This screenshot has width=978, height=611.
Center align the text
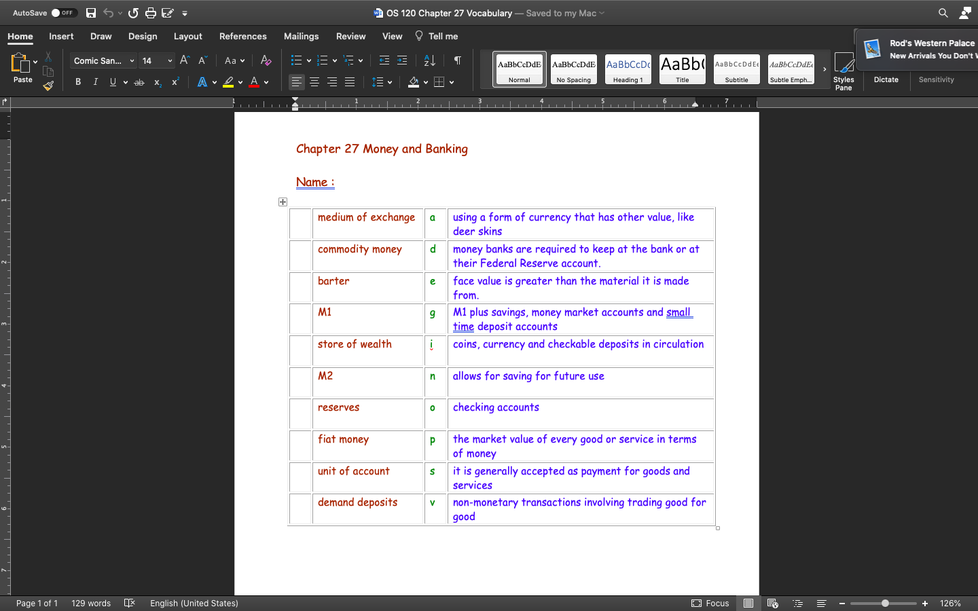tap(314, 82)
